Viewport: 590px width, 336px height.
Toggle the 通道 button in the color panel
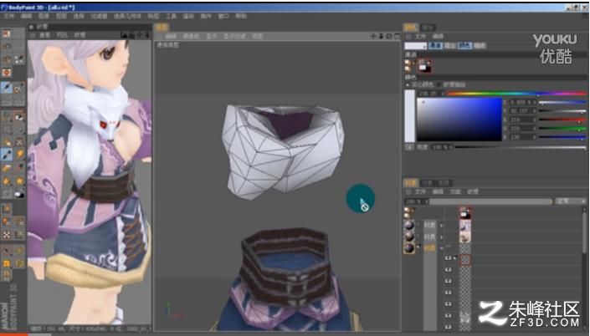[x=435, y=46]
